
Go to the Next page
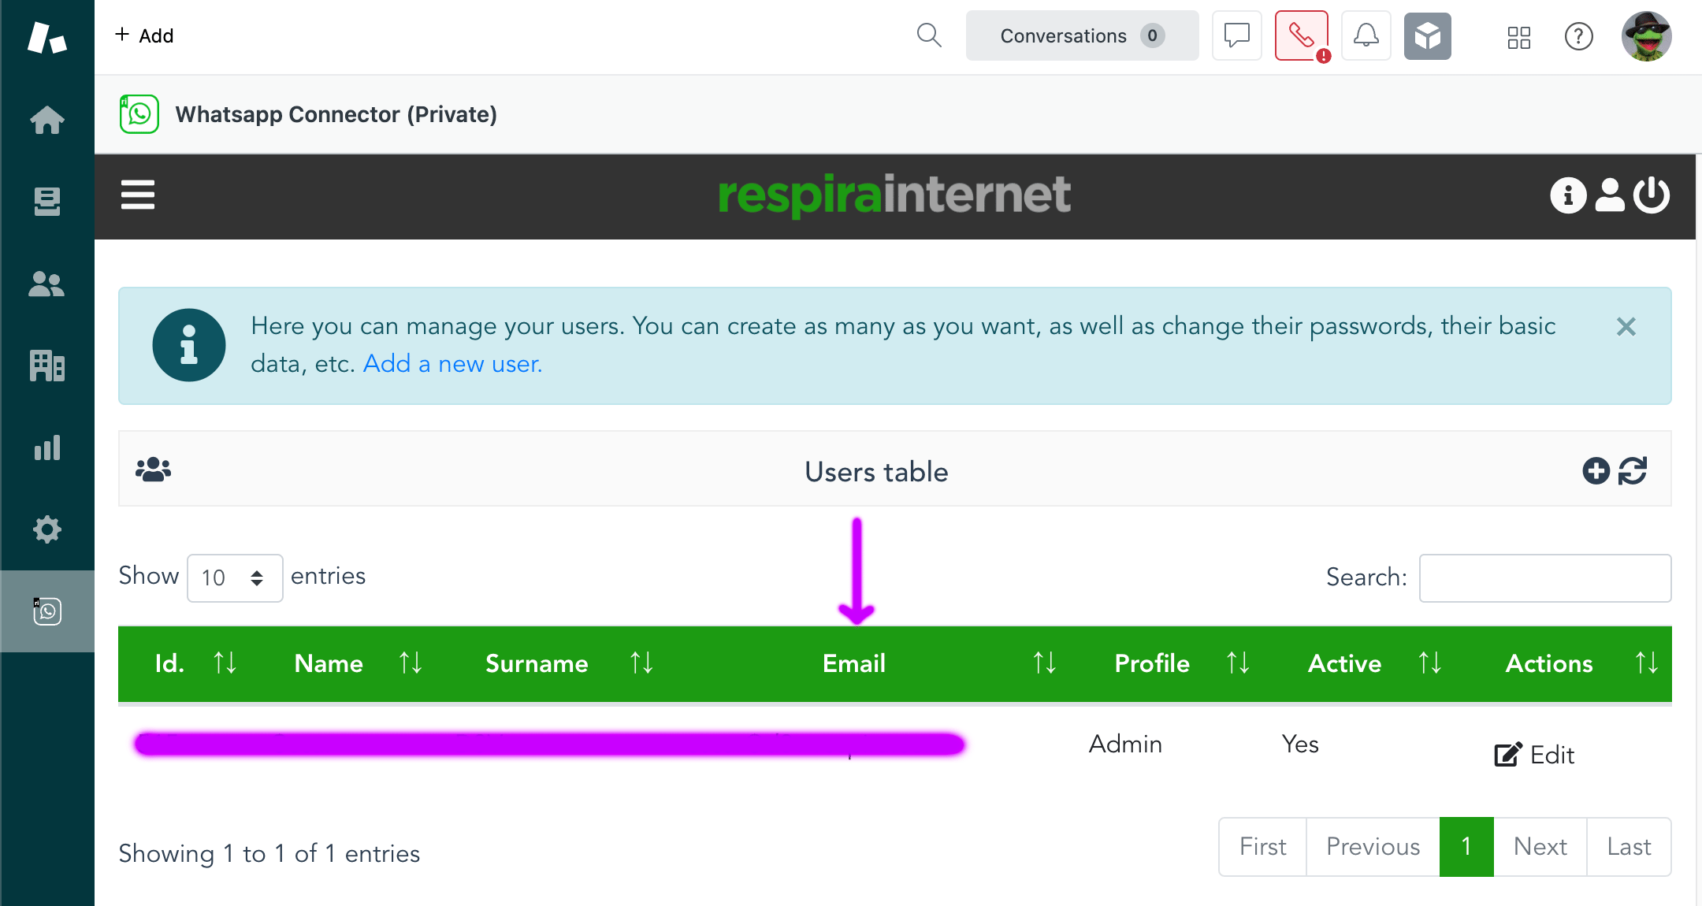click(1540, 847)
